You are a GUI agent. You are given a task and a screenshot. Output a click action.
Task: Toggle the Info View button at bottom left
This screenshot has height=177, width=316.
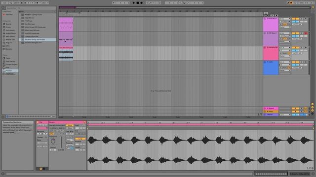[3, 174]
